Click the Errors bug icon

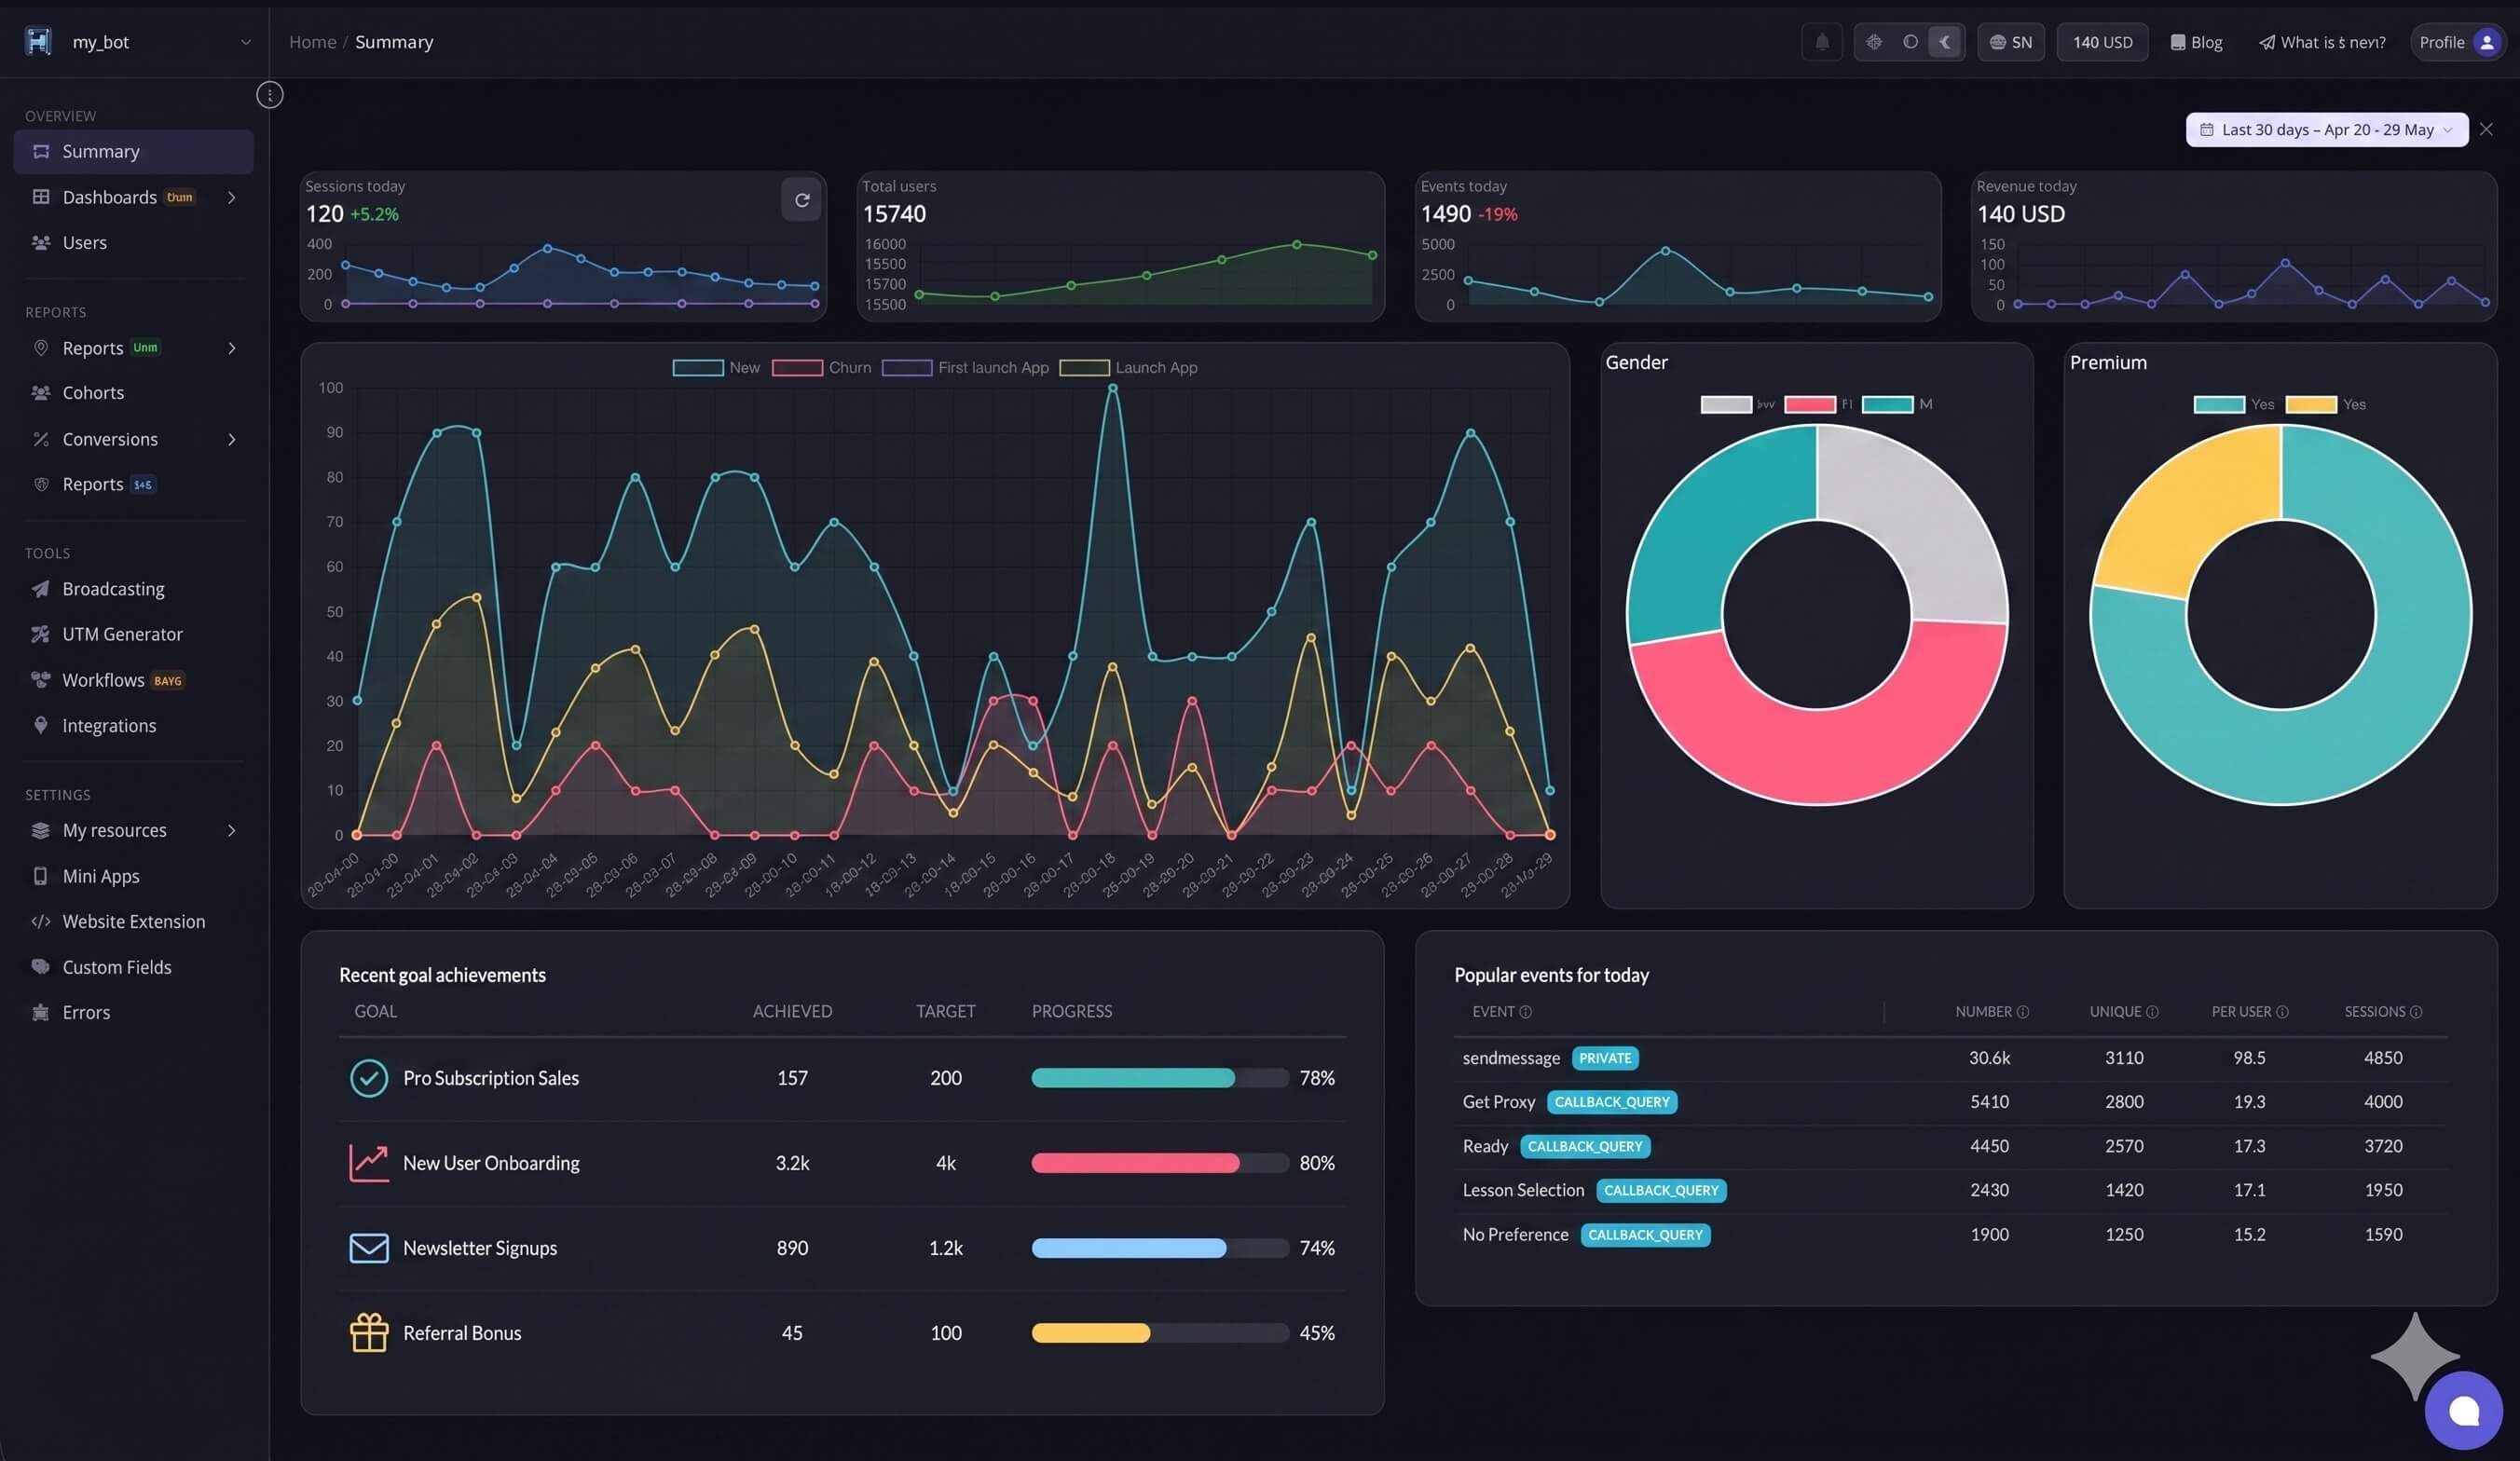click(x=41, y=1012)
